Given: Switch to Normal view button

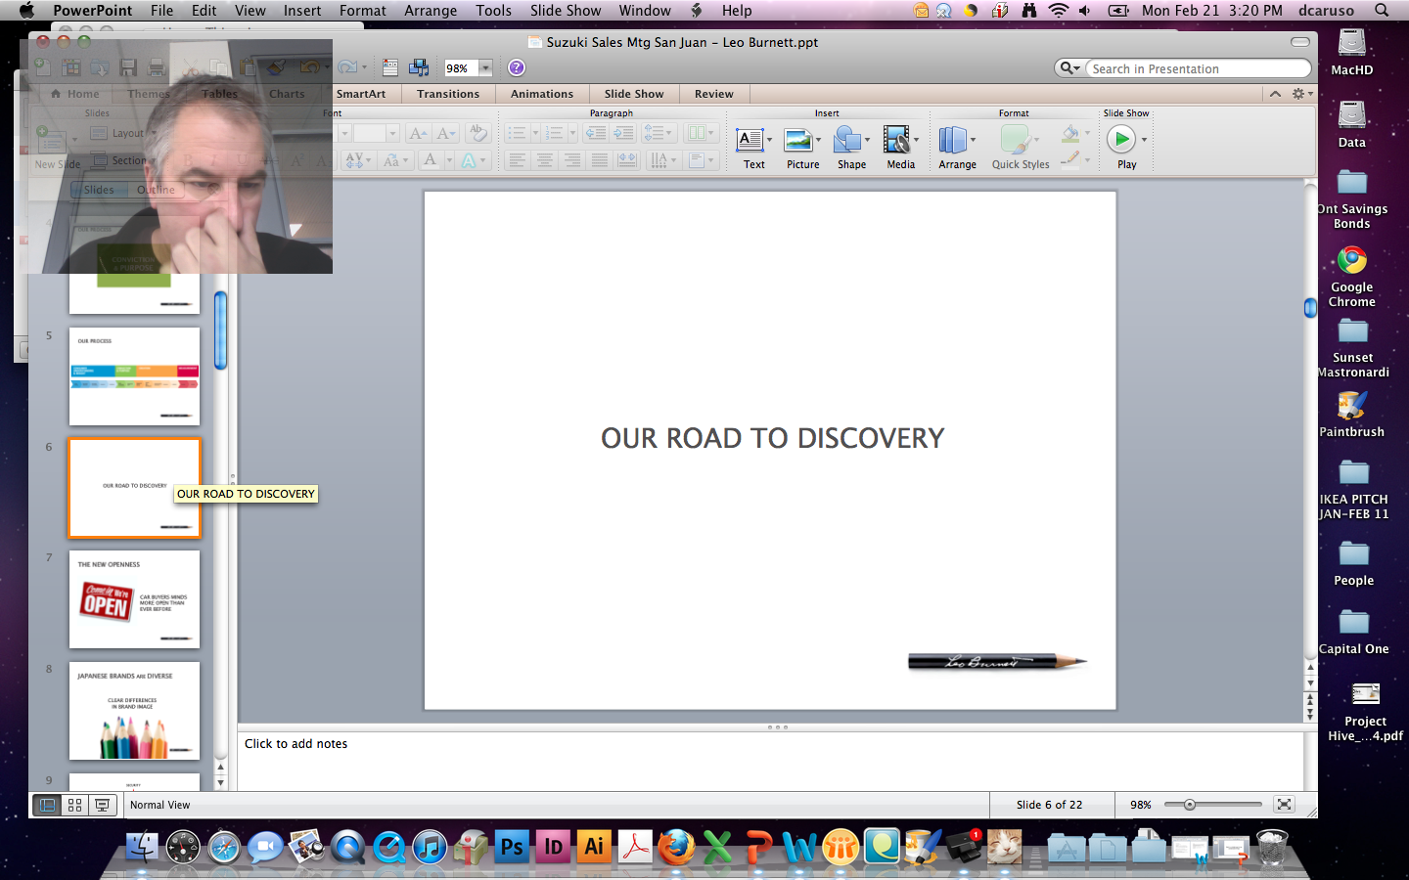Looking at the screenshot, I should 47,805.
